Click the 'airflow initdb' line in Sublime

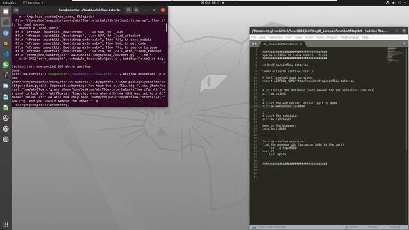click(274, 94)
